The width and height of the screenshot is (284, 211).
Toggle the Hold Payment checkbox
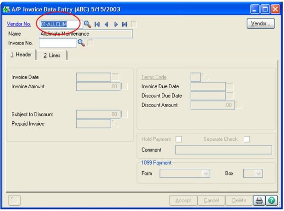pos(178,139)
